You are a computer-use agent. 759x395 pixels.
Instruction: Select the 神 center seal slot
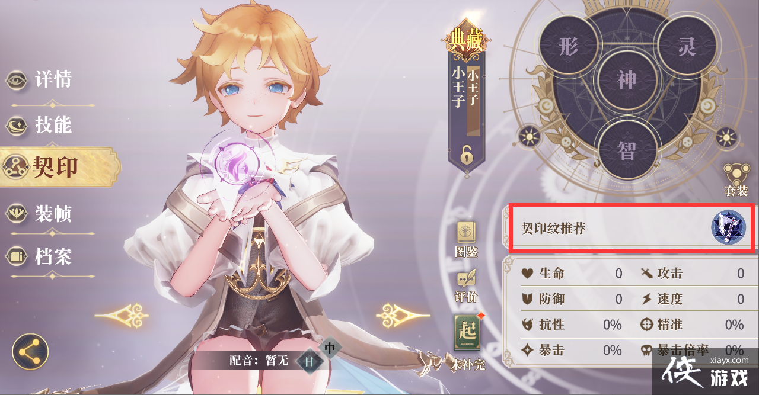627,80
